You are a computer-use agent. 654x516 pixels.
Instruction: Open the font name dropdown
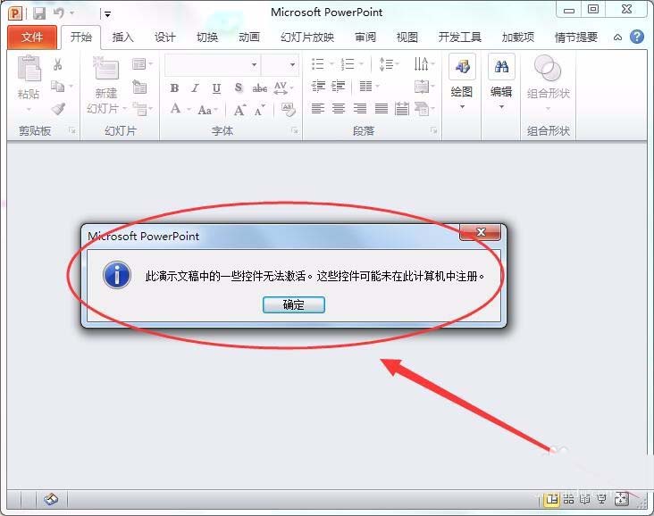[x=254, y=64]
